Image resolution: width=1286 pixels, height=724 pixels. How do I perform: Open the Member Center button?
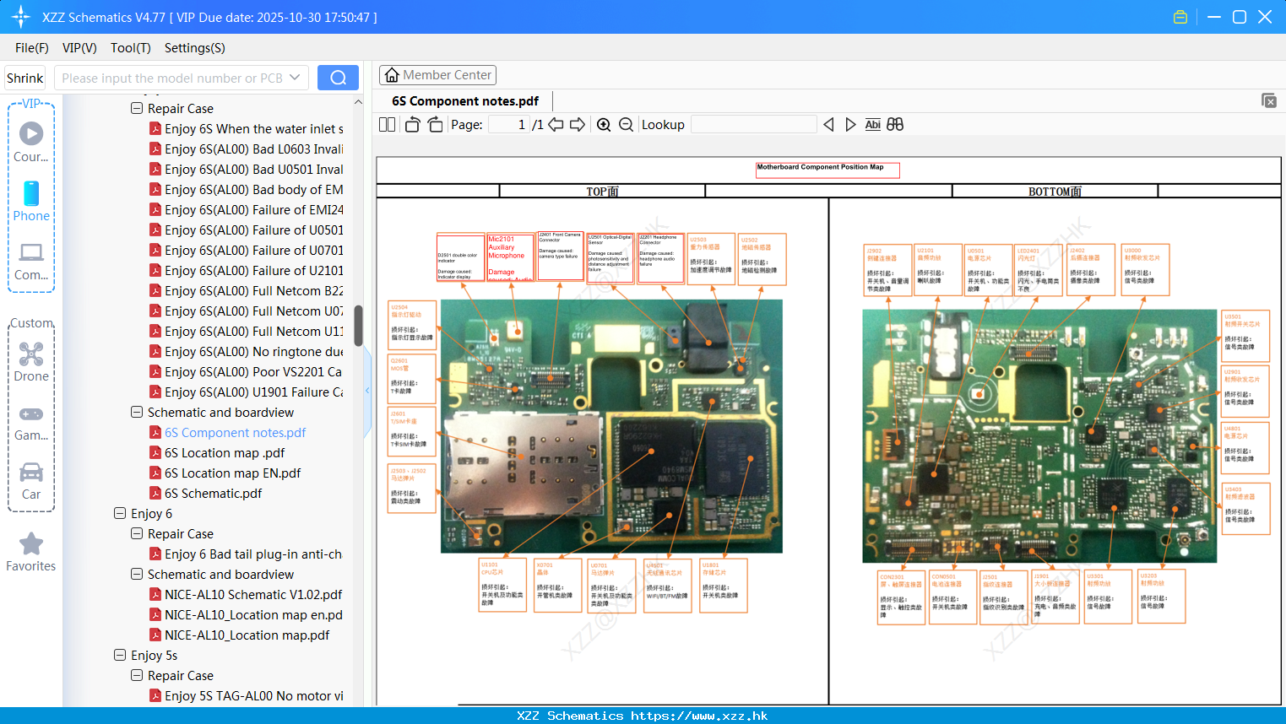click(x=437, y=75)
